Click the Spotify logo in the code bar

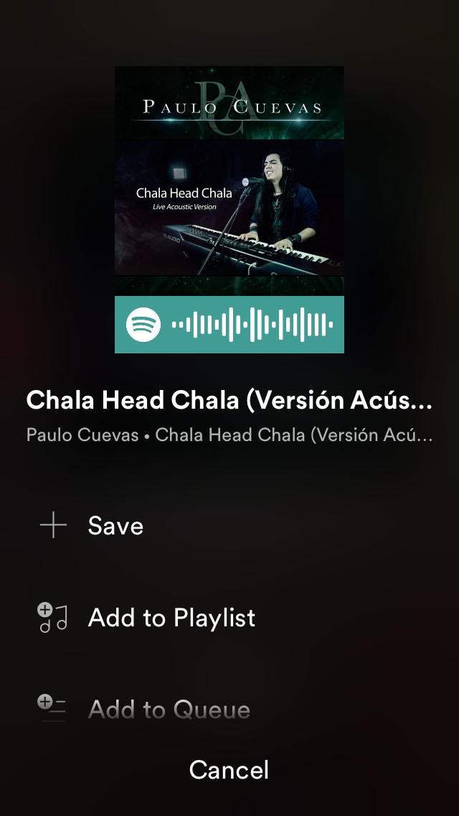point(143,324)
